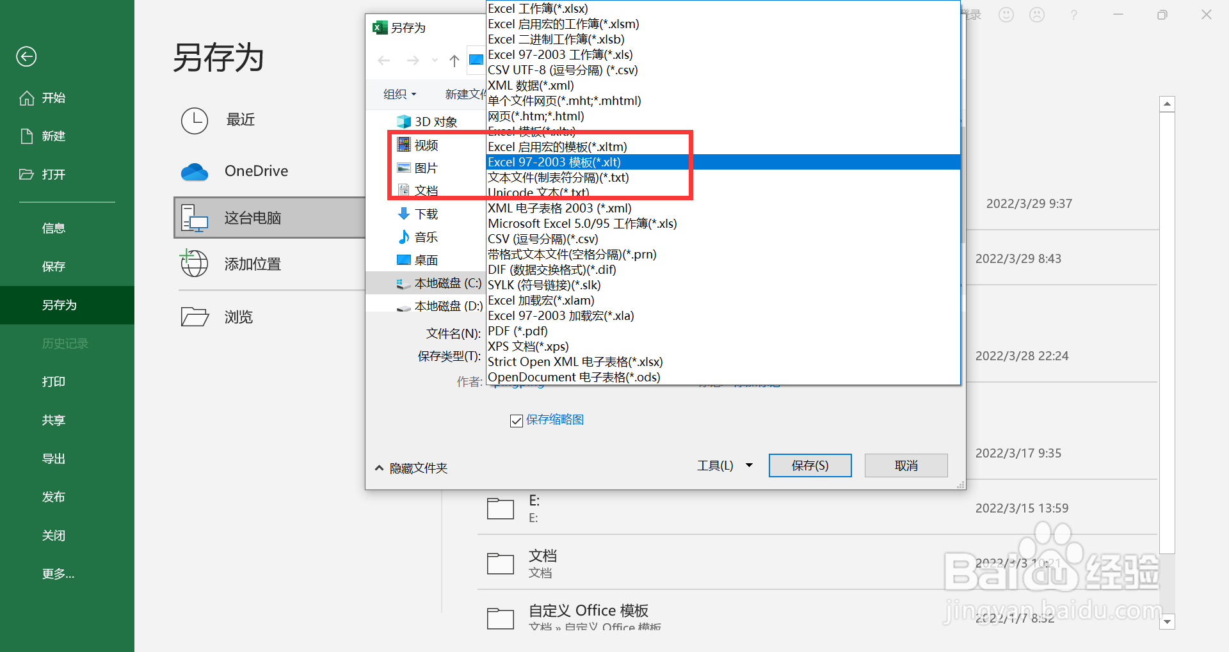Click the 取消 button
This screenshot has height=652, width=1229.
point(906,466)
